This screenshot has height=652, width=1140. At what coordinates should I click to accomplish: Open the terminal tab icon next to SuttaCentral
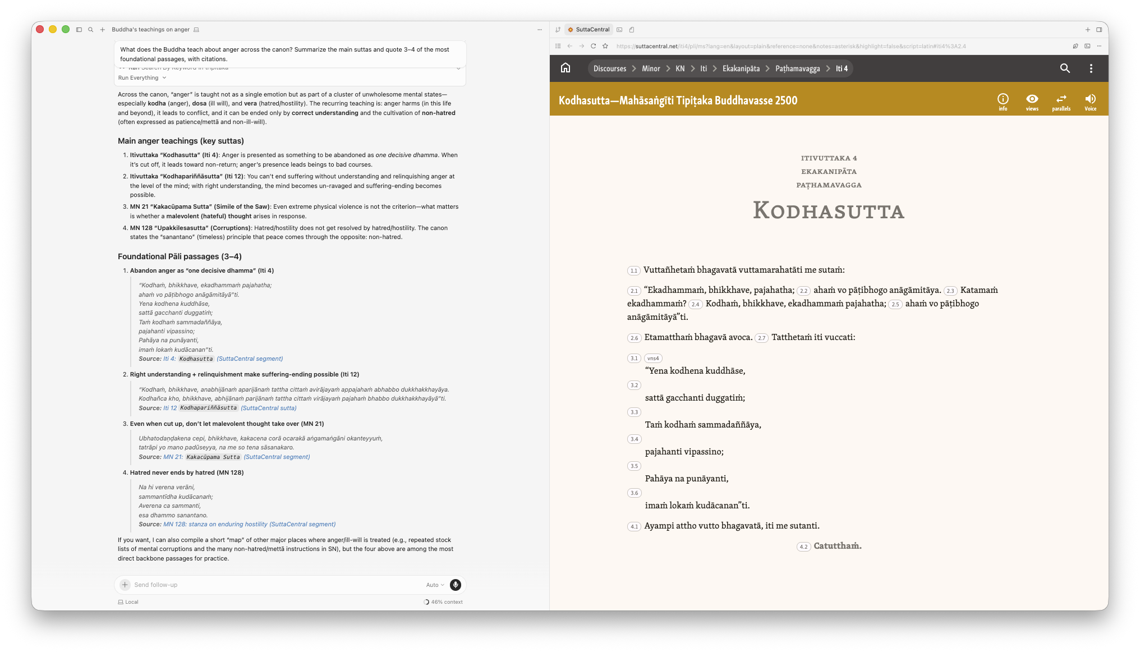(619, 30)
